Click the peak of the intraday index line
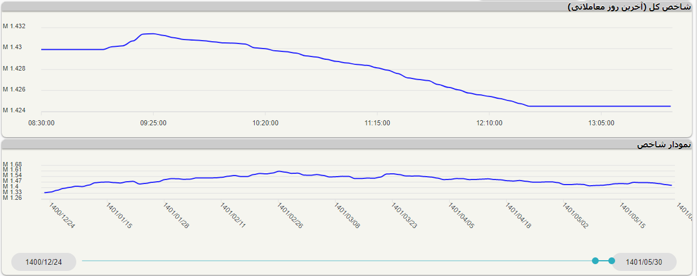This screenshot has height=276, width=697. click(x=151, y=34)
